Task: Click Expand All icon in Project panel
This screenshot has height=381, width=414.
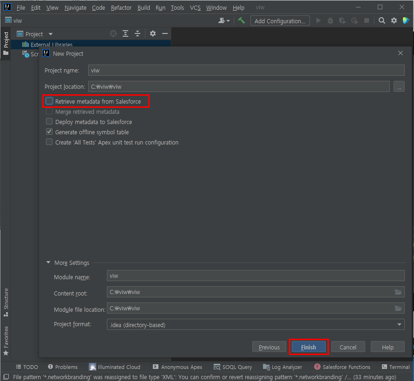Action: (x=125, y=33)
